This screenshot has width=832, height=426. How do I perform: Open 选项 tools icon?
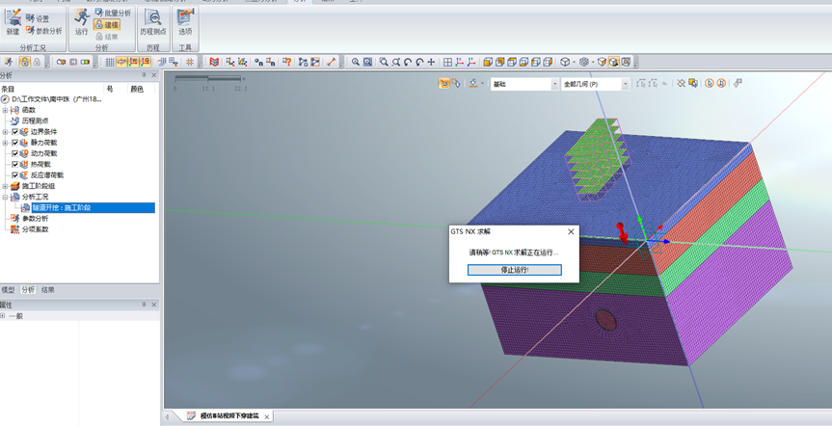[x=185, y=17]
